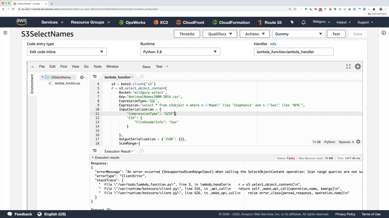389x218 pixels.
Task: Open the Edit menu in editor
Action: 52,67
